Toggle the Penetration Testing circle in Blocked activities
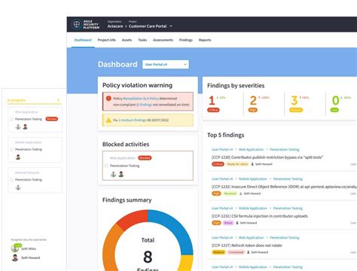Image resolution: width=357 pixels, height=271 pixels. click(x=106, y=166)
